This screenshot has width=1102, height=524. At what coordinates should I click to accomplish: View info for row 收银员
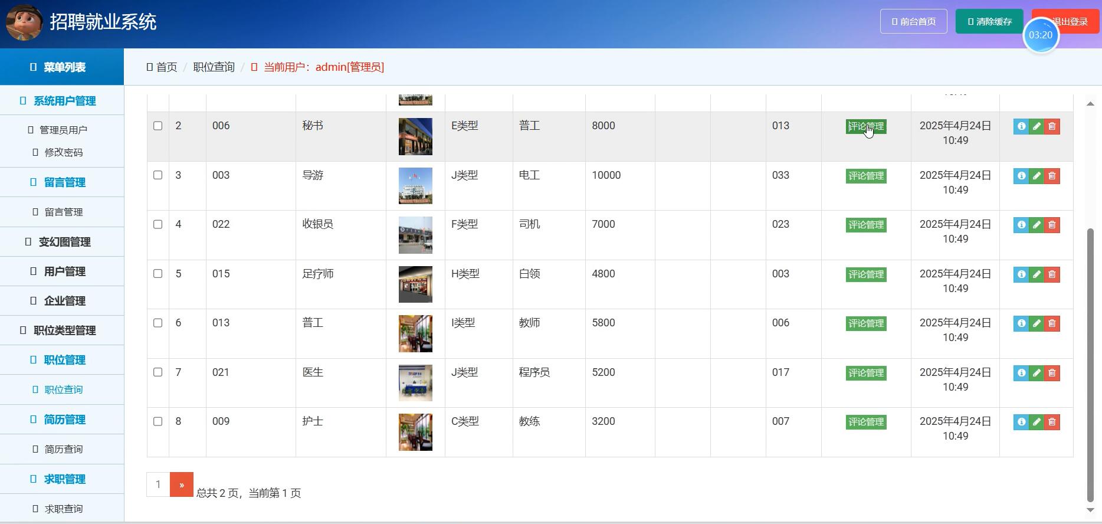[x=1021, y=225]
